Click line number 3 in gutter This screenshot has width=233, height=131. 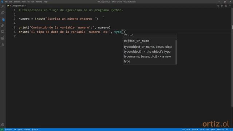point(15,19)
